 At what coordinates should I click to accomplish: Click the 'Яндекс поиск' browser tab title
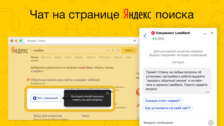(x=36, y=41)
